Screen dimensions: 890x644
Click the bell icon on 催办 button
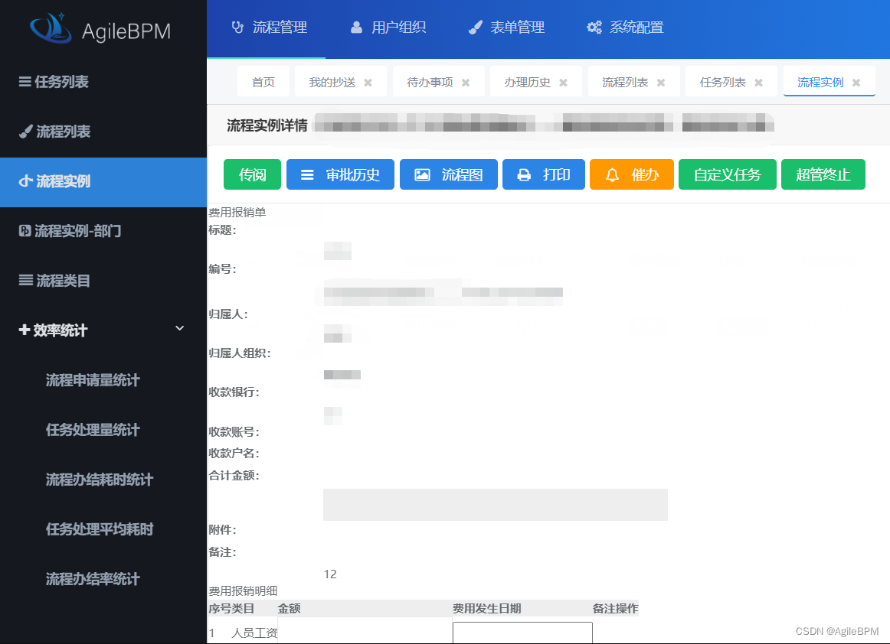coord(612,174)
